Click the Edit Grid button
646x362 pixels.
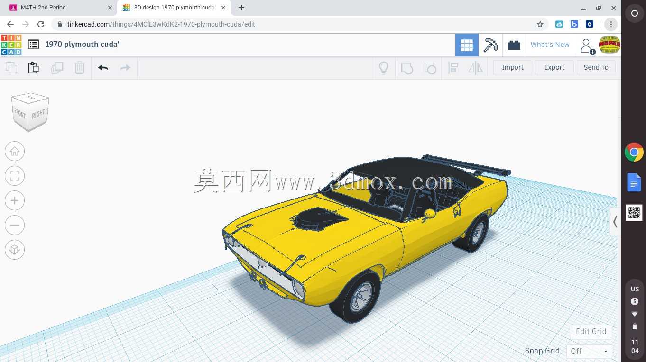[x=591, y=331]
